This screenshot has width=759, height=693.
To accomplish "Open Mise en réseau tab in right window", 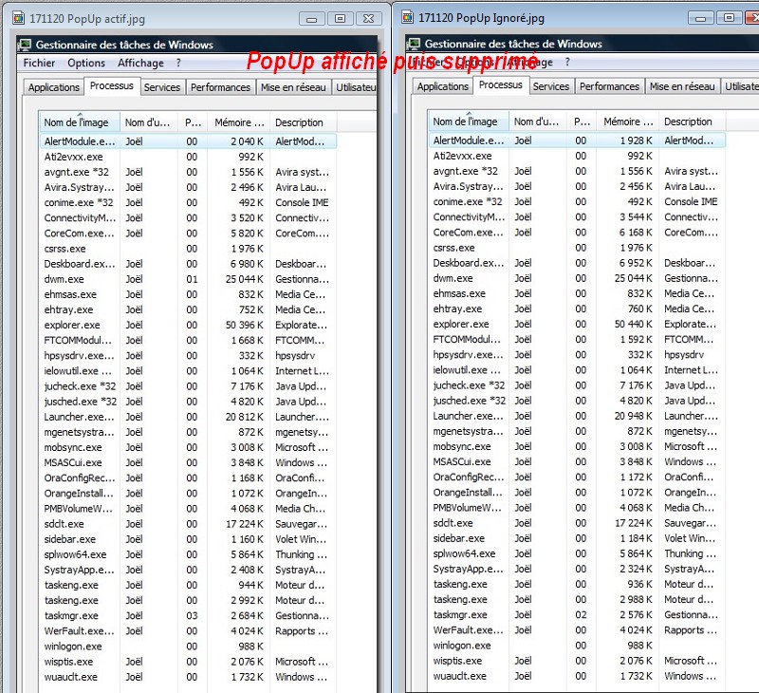I will pos(682,86).
